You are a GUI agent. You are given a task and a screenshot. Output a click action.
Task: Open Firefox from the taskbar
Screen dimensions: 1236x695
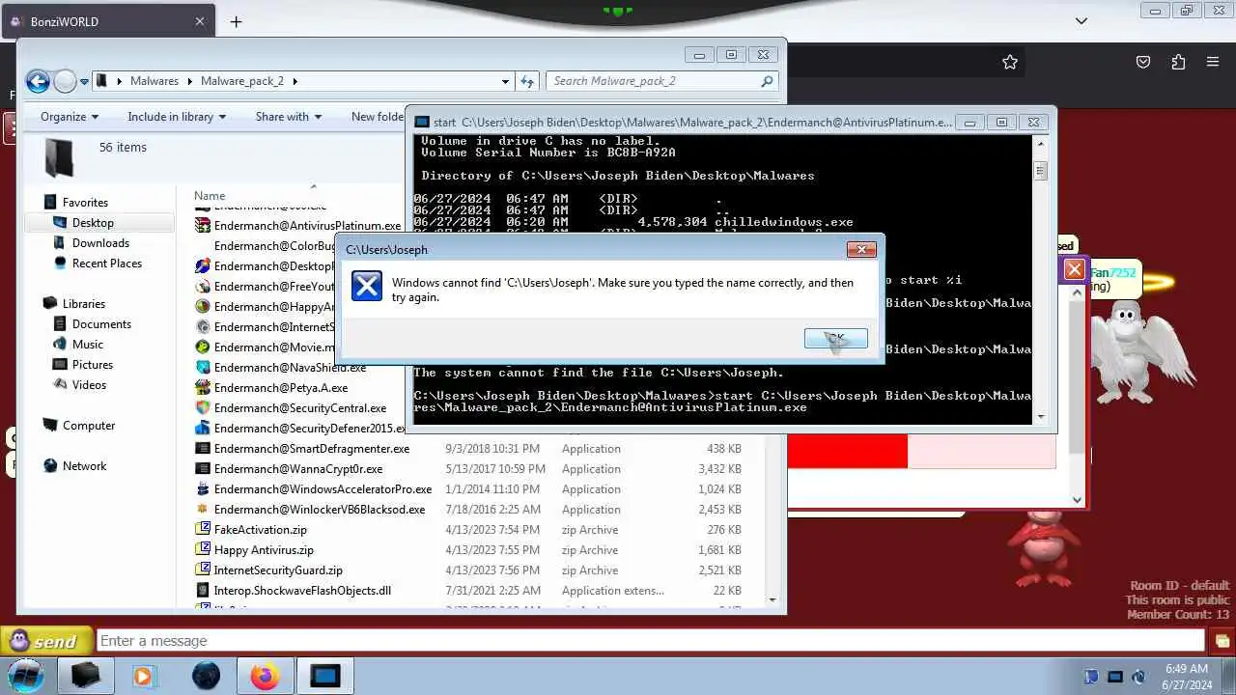264,677
